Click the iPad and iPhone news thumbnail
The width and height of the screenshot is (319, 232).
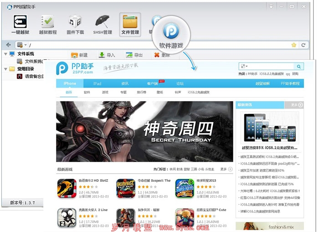point(270,128)
